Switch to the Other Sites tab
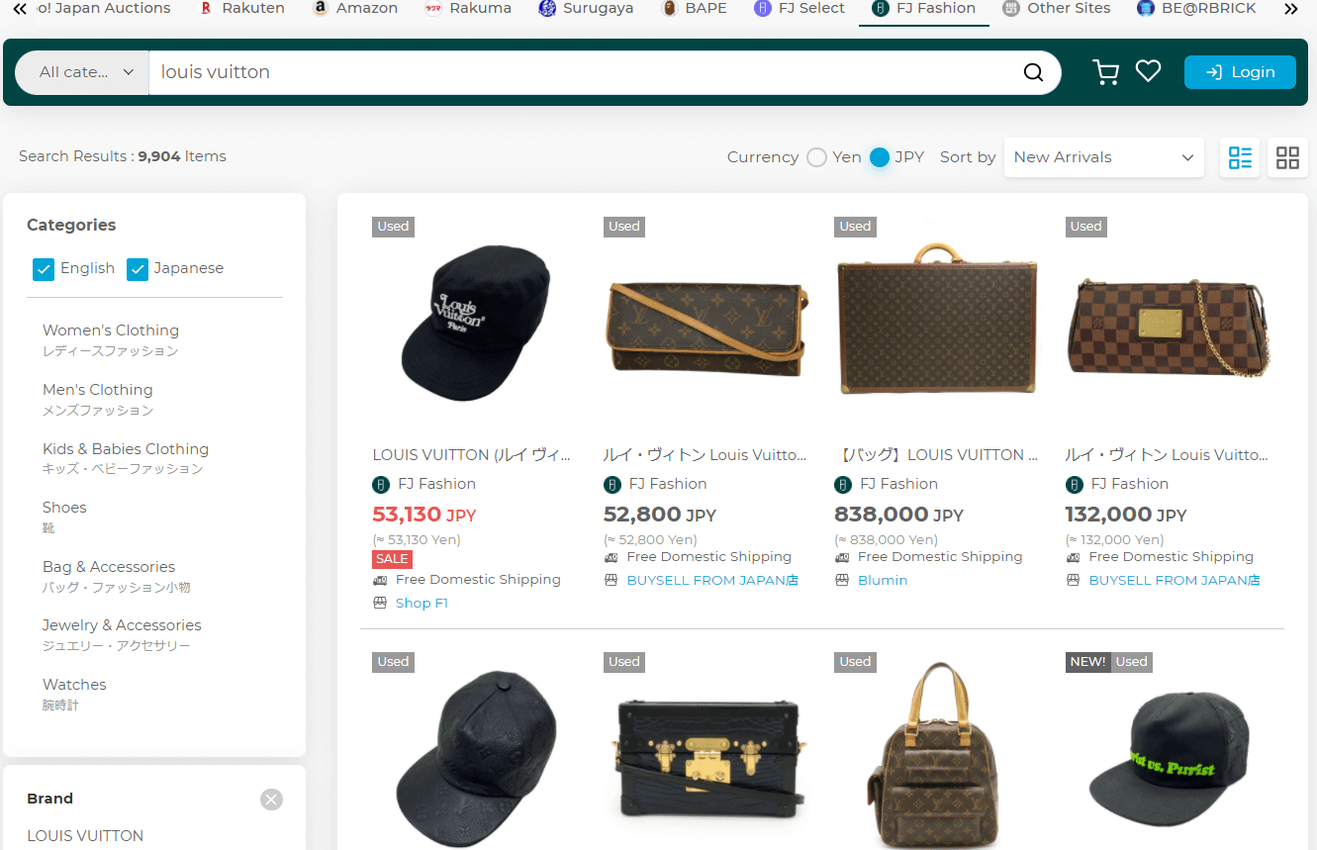1317x850 pixels. point(1056,9)
